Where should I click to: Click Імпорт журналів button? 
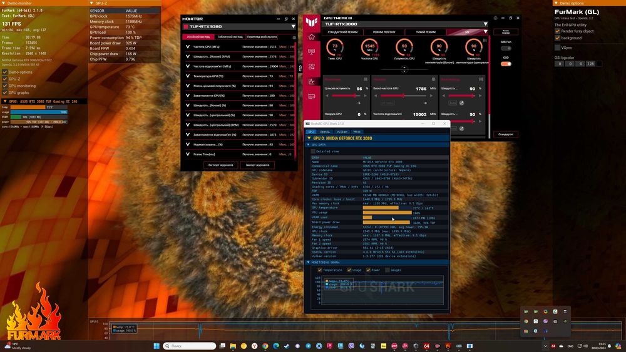[x=257, y=165]
